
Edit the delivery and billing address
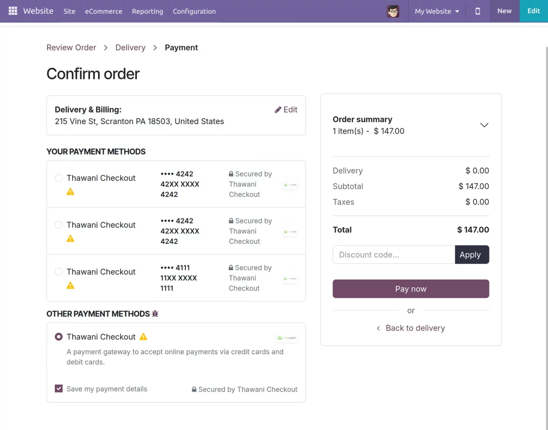[x=286, y=109]
